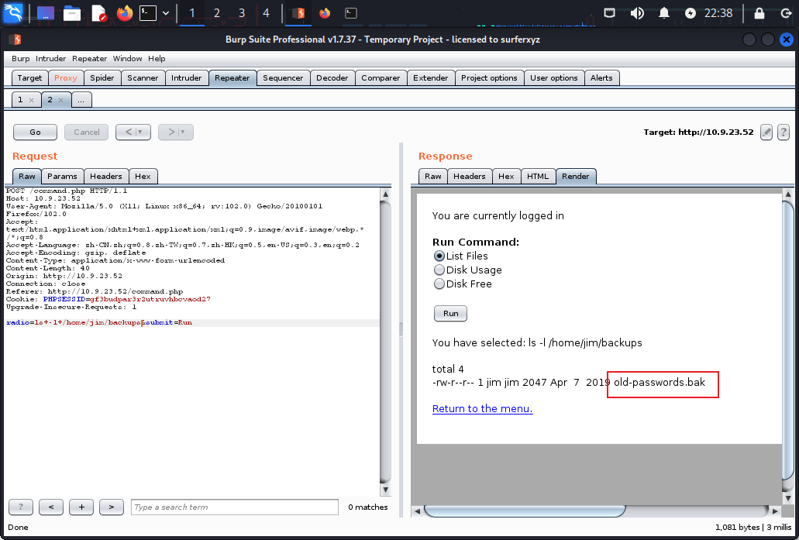
Task: Switch request view to Params tab
Action: point(62,177)
